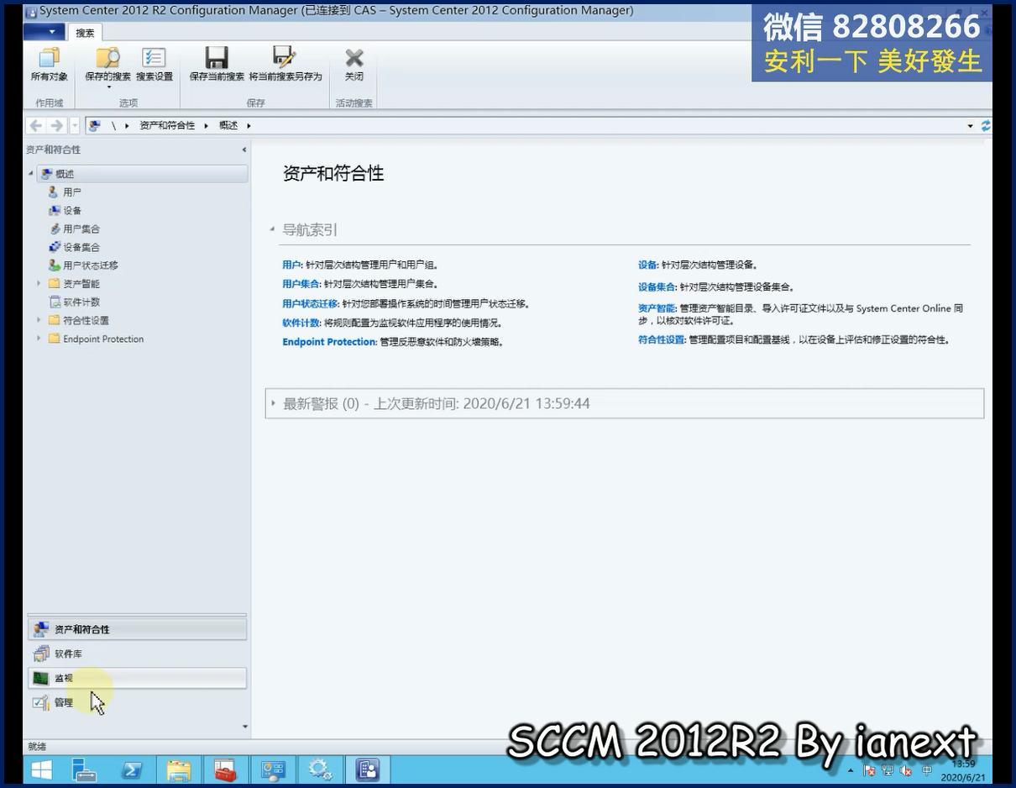Open the 用户状态迁移 link in 导航索引

(310, 303)
